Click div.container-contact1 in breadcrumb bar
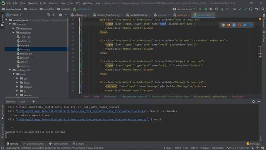This screenshot has width=266, height=150. (135, 96)
